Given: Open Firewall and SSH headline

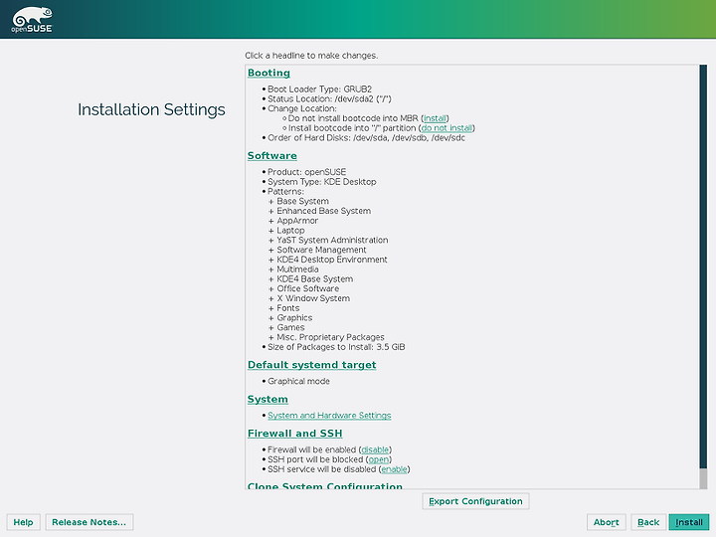Looking at the screenshot, I should (x=295, y=434).
